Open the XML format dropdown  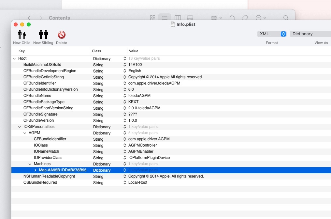click(272, 34)
